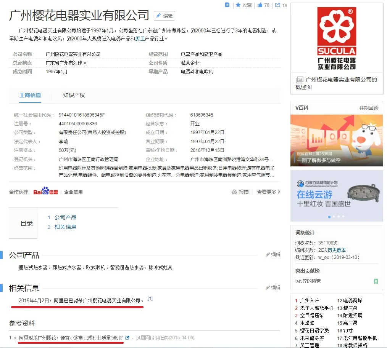This screenshot has width=387, height=348.
Task: Click the 编辑 pencil button beside the title
Action: coord(164,16)
